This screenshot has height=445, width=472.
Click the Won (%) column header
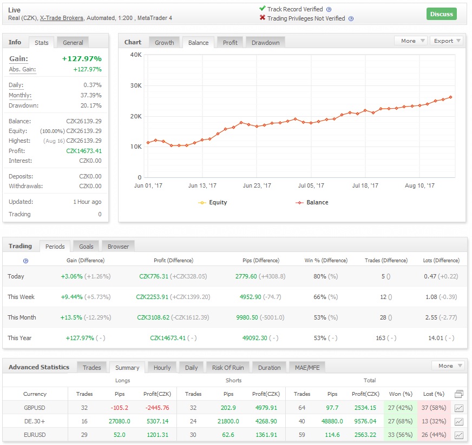(x=401, y=394)
